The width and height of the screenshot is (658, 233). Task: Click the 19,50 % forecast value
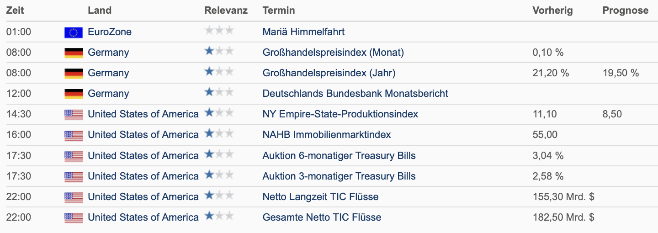(x=621, y=73)
